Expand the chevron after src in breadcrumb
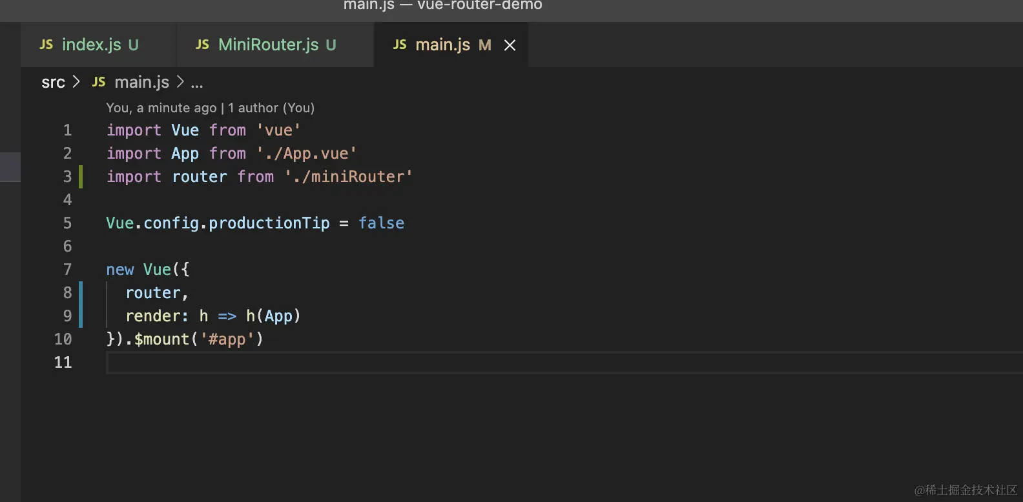 (x=76, y=82)
